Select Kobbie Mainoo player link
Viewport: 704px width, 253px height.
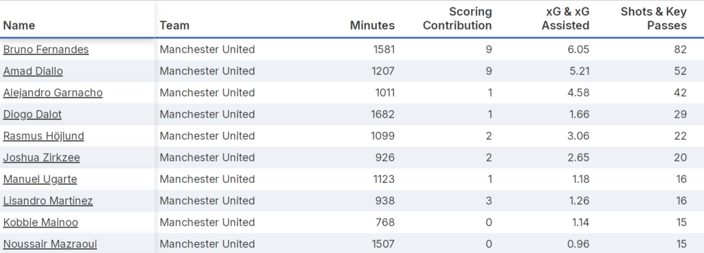pos(41,222)
